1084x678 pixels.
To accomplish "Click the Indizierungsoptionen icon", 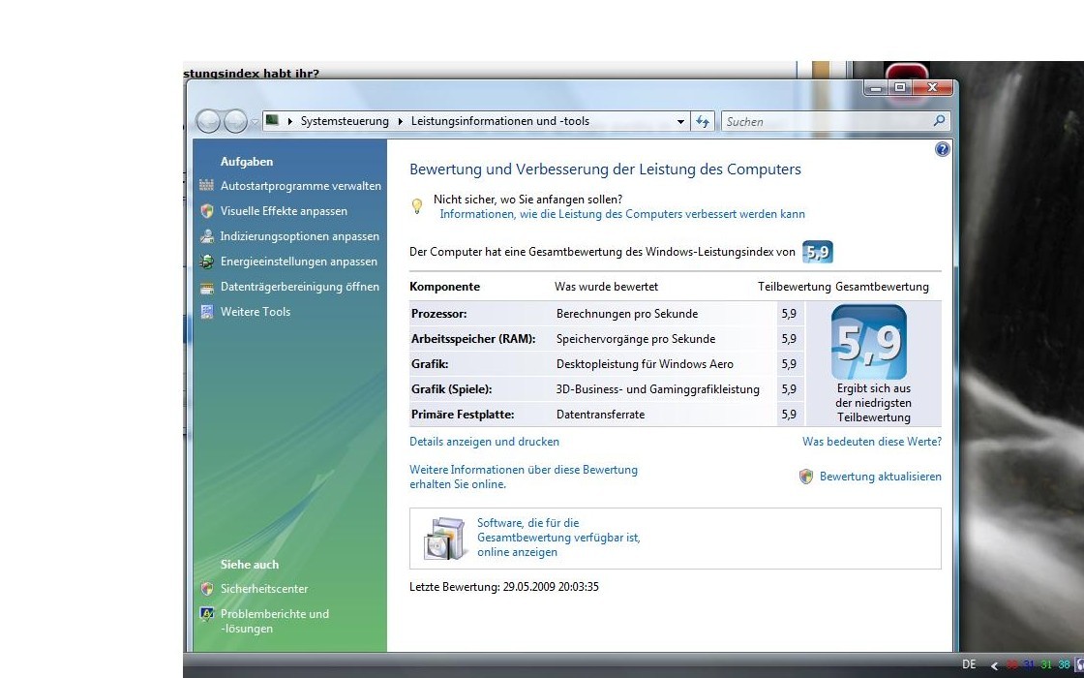I will 207,236.
